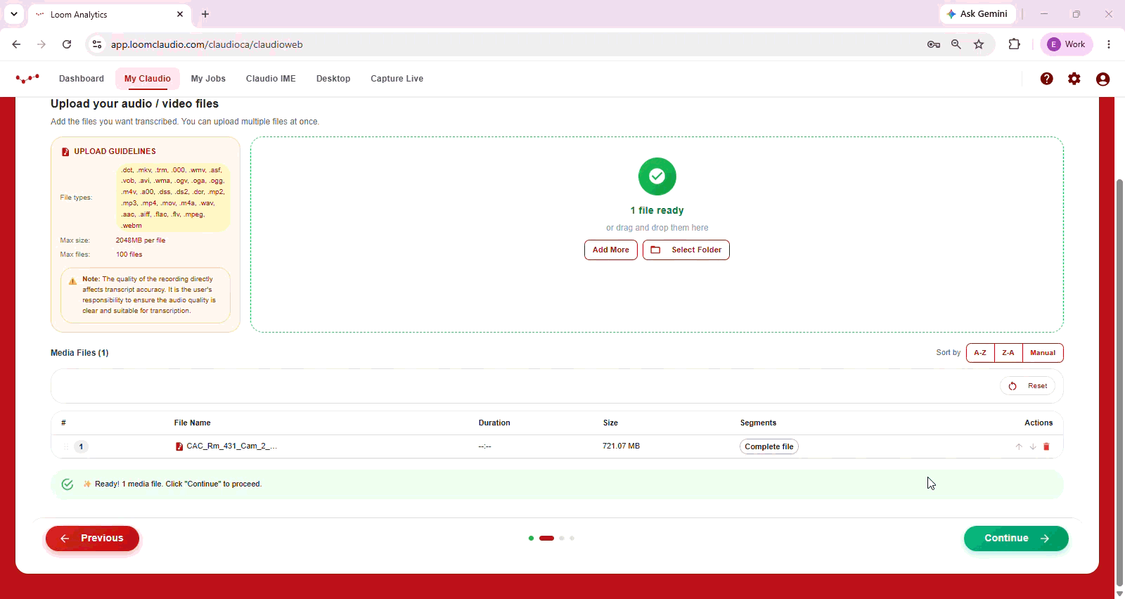1125x599 pixels.
Task: Click the '2048MB per file' max size text
Action: pyautogui.click(x=141, y=240)
